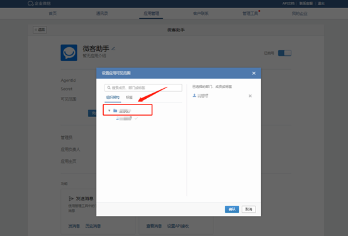Click the 返回 back button
The image size is (348, 236).
point(40,30)
